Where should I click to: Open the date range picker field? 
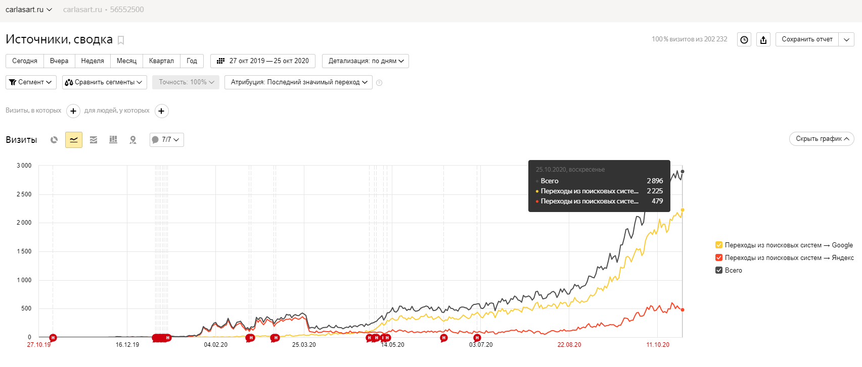[263, 61]
